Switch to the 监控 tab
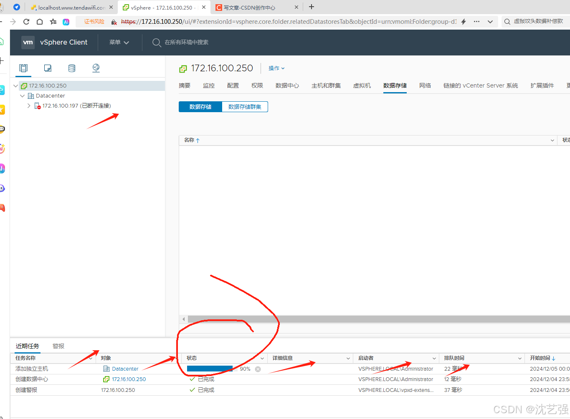Viewport: 570px width, 419px height. pos(209,85)
